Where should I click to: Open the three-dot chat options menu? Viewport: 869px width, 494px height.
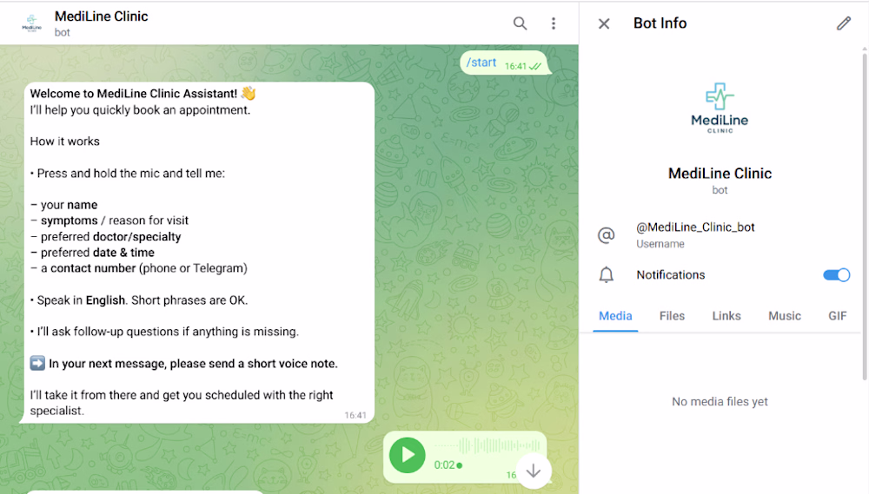(x=553, y=23)
